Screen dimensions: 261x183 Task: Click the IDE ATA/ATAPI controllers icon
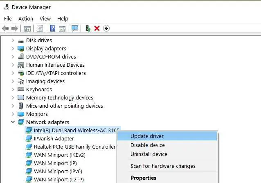tap(21, 73)
